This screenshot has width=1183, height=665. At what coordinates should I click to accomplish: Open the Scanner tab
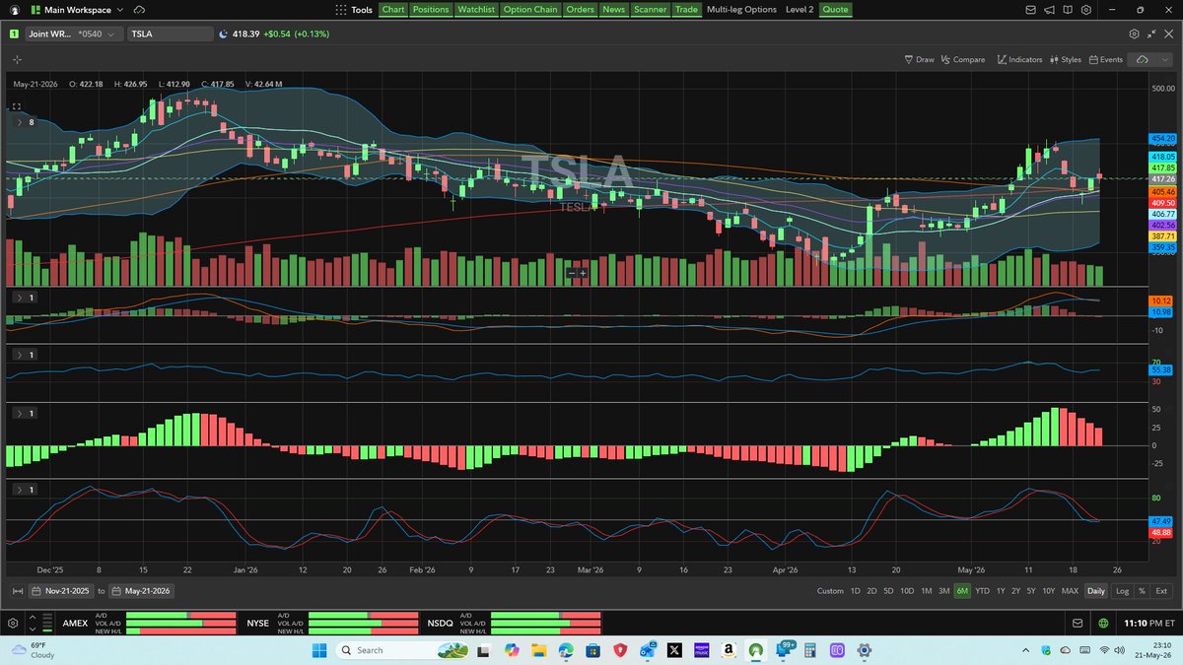(x=650, y=10)
